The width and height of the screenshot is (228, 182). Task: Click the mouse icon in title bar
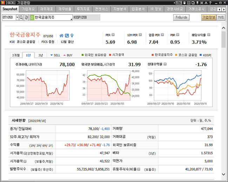click(x=185, y=3)
